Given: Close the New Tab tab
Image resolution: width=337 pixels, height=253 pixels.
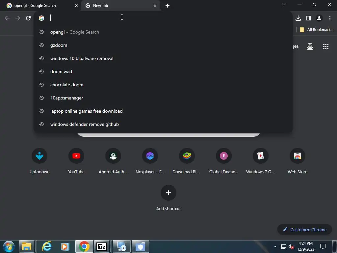Looking at the screenshot, I should pyautogui.click(x=155, y=6).
